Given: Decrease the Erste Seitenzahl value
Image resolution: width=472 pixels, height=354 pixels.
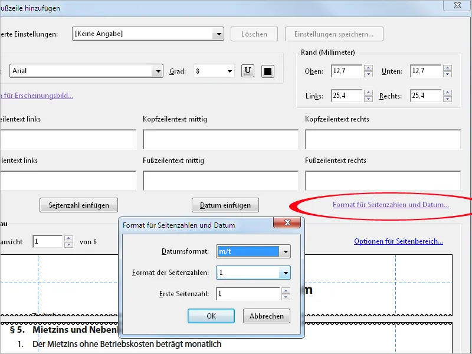Looking at the screenshot, I should [x=286, y=297].
